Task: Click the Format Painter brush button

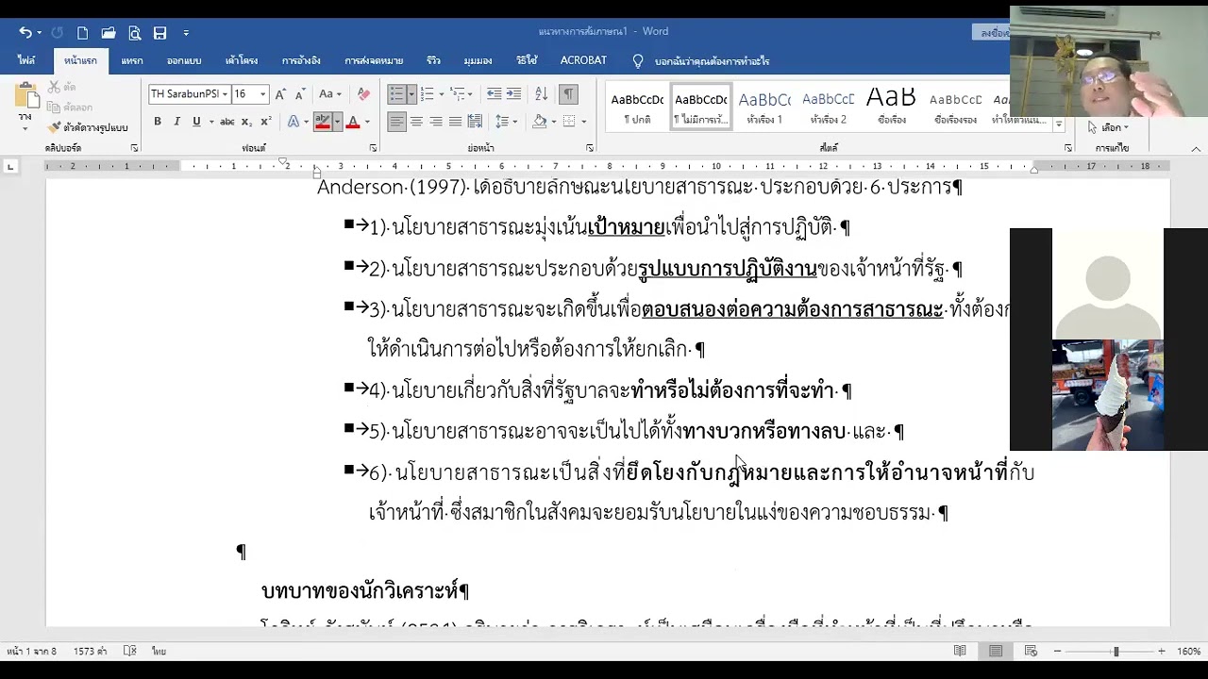Action: click(89, 127)
